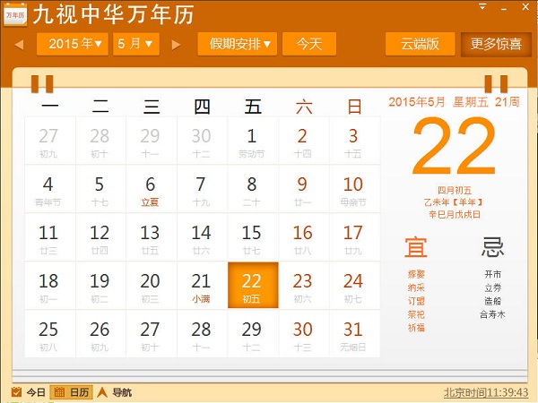Open the 云端版 cloud version
Screen dimensions: 538x403
pyautogui.click(x=421, y=44)
